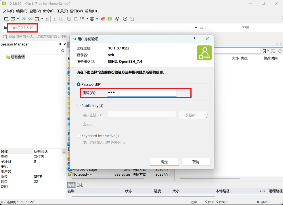The height and width of the screenshot is (205, 283).
Task: Expand the view mode dropdown arrow
Action: tap(87, 19)
